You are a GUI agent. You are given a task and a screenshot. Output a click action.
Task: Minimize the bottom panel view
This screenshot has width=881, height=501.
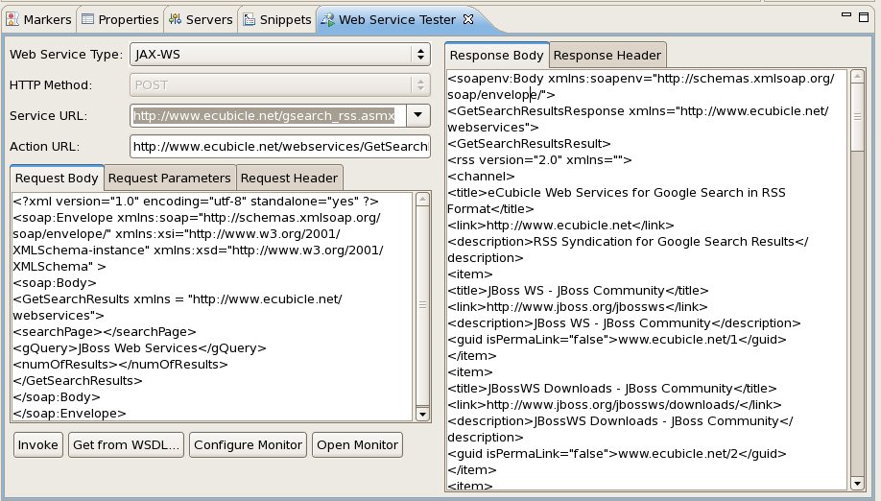846,15
